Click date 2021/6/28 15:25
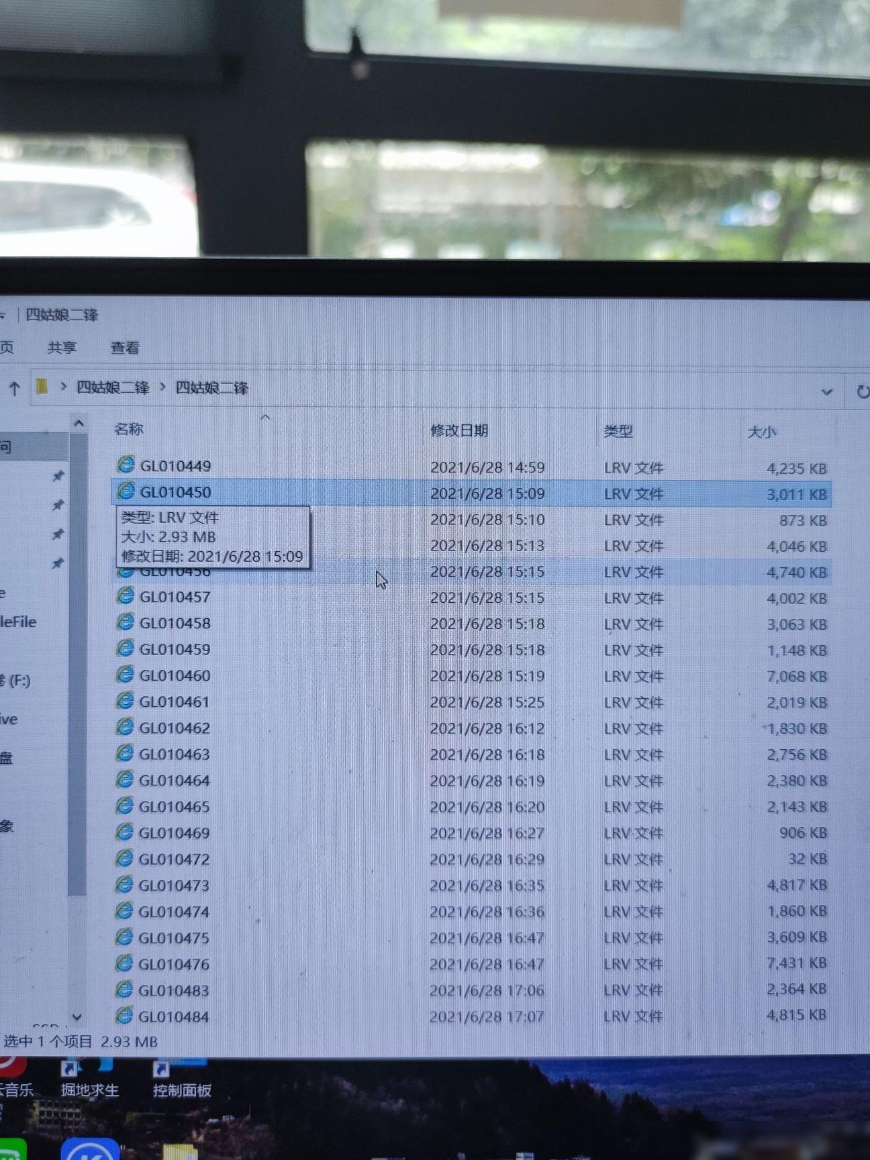Viewport: 870px width, 1160px height. (487, 702)
